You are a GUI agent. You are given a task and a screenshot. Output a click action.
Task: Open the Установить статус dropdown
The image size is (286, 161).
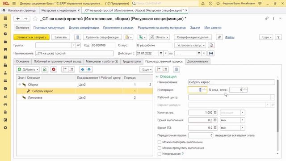190,45
